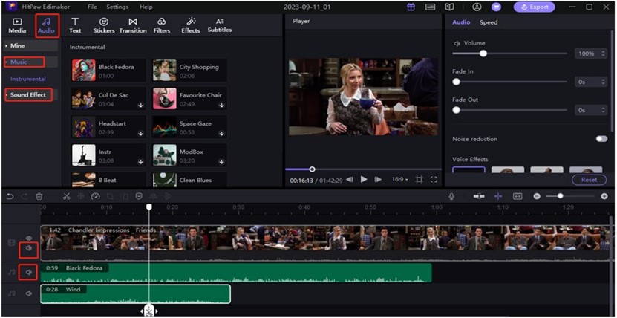The image size is (617, 318).
Task: Reset the audio settings
Action: [x=590, y=180]
